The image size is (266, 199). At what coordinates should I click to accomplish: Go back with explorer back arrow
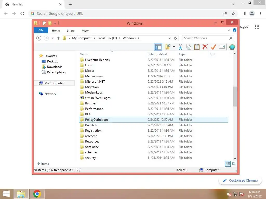click(x=39, y=38)
